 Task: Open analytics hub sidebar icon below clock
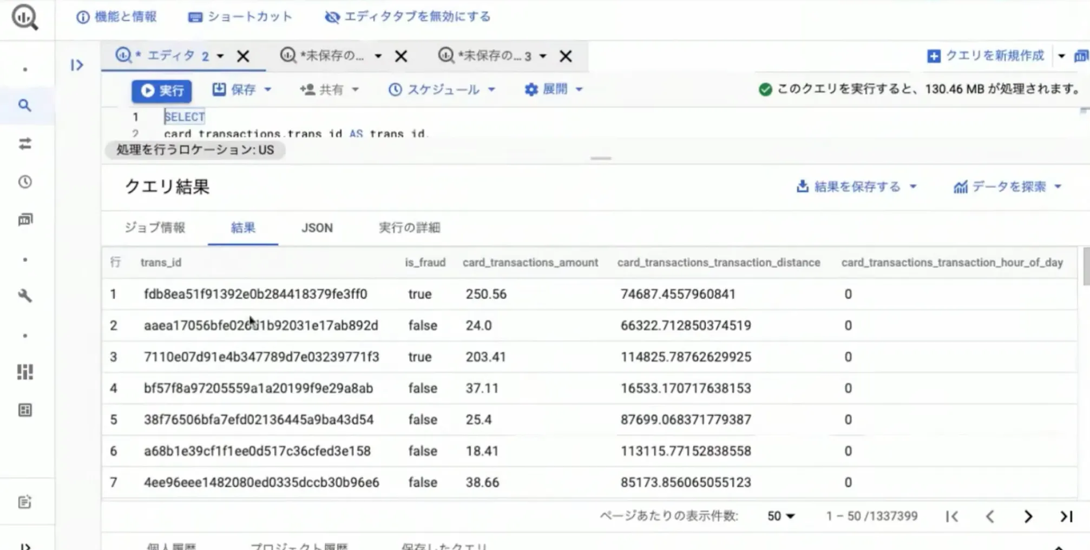[x=25, y=219]
